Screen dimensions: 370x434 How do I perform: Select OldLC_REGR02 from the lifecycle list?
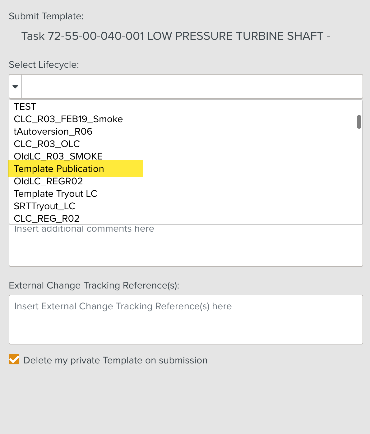pyautogui.click(x=48, y=181)
